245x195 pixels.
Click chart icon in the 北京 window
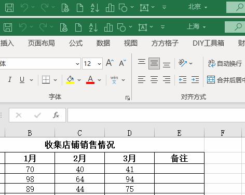click(110, 8)
